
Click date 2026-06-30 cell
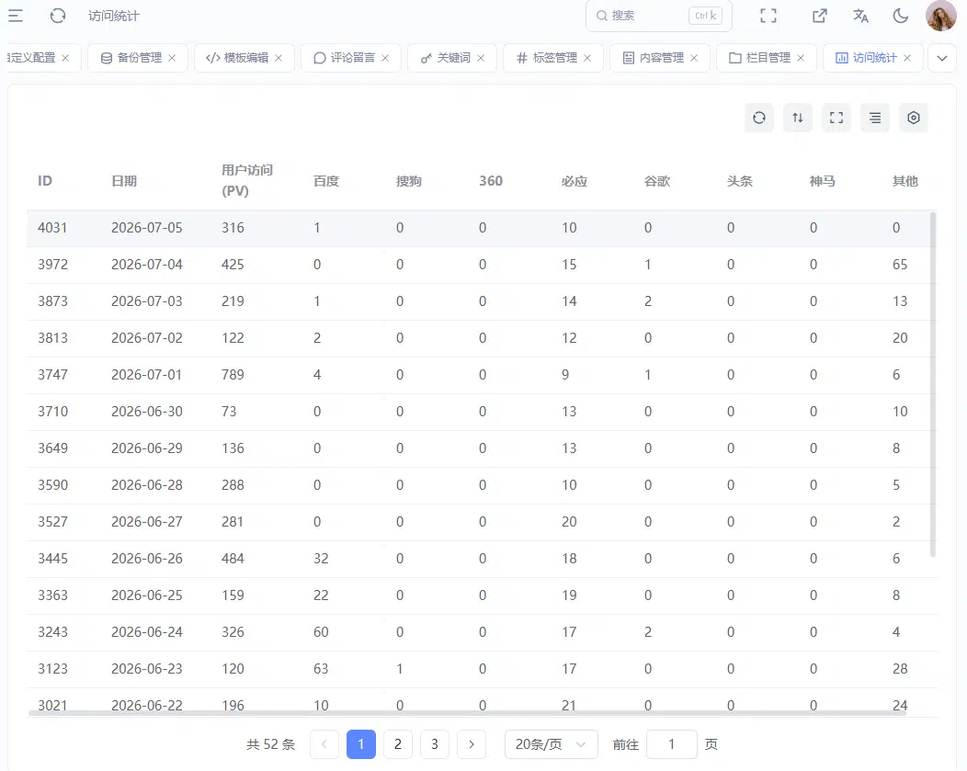click(x=147, y=412)
